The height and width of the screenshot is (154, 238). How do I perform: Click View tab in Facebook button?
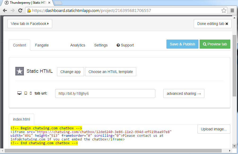(x=30, y=24)
